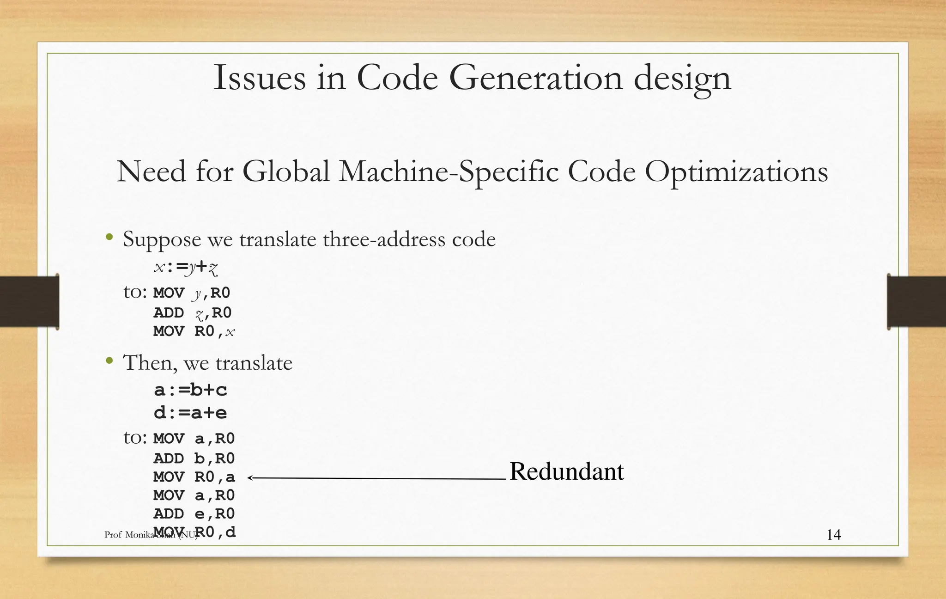Click the slide number 14
Screen dimensions: 946x599
[x=833, y=535]
